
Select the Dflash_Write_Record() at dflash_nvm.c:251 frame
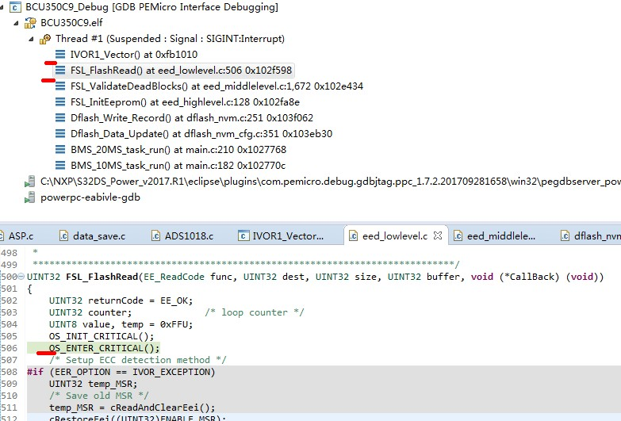tap(192, 117)
